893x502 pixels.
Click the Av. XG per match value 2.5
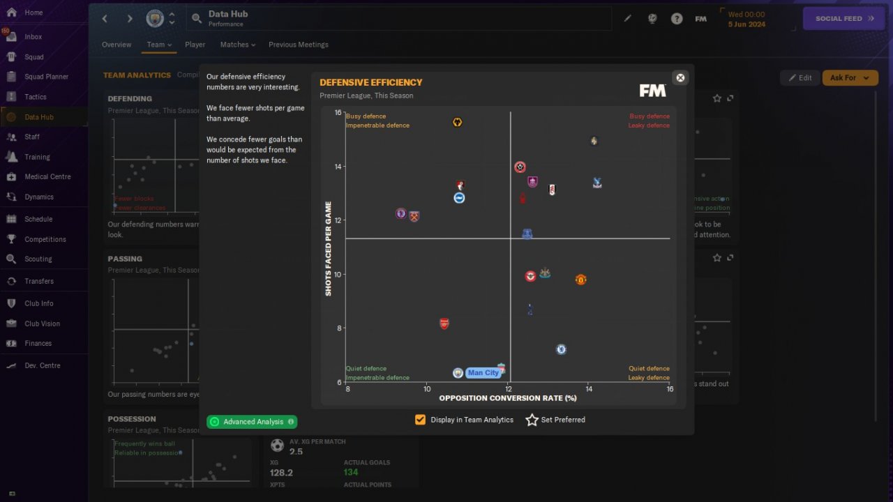[296, 452]
